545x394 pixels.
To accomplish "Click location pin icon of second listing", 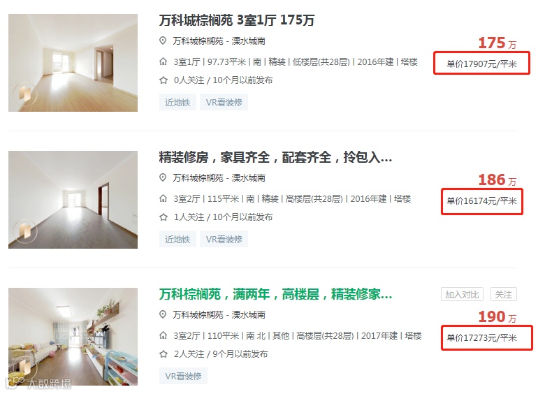I will pos(163,178).
